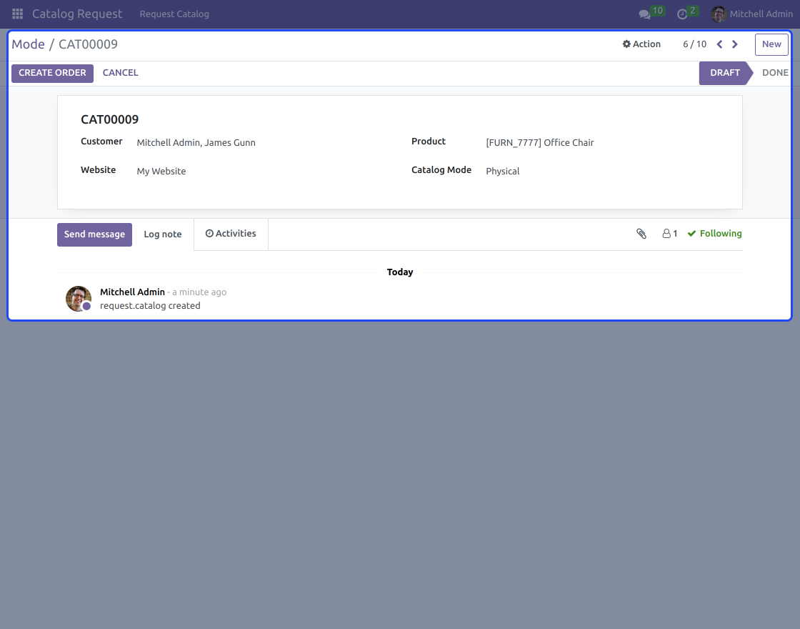Click the Product field [FURN_7777] Office Chair
This screenshot has height=629, width=800.
point(540,143)
